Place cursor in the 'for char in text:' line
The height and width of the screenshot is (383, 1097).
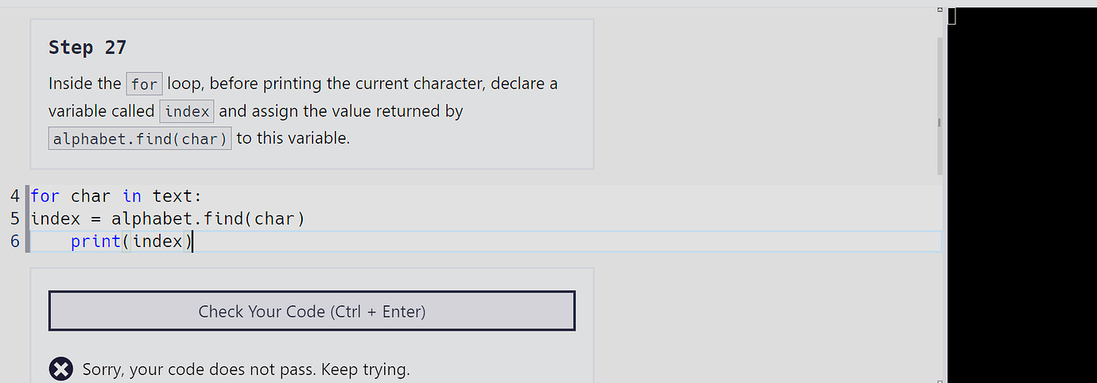click(x=117, y=195)
